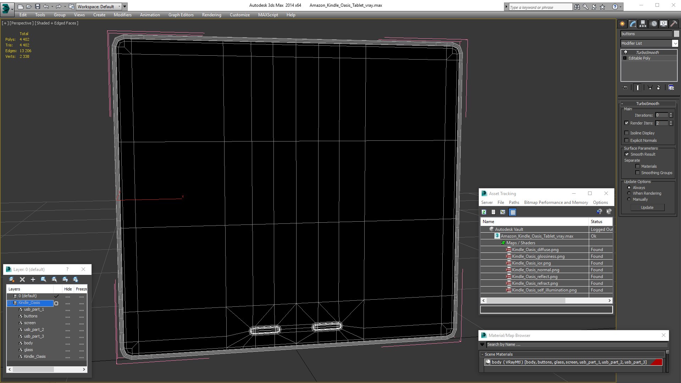Viewport: 681px width, 383px height.
Task: Open the Rendering menu
Action: tap(211, 15)
